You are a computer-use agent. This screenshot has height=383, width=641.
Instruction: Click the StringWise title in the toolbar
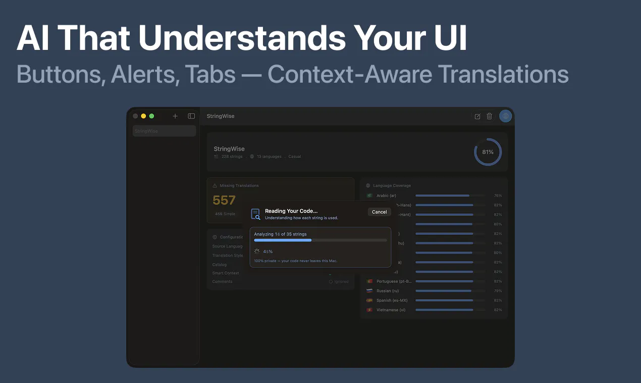[221, 116]
